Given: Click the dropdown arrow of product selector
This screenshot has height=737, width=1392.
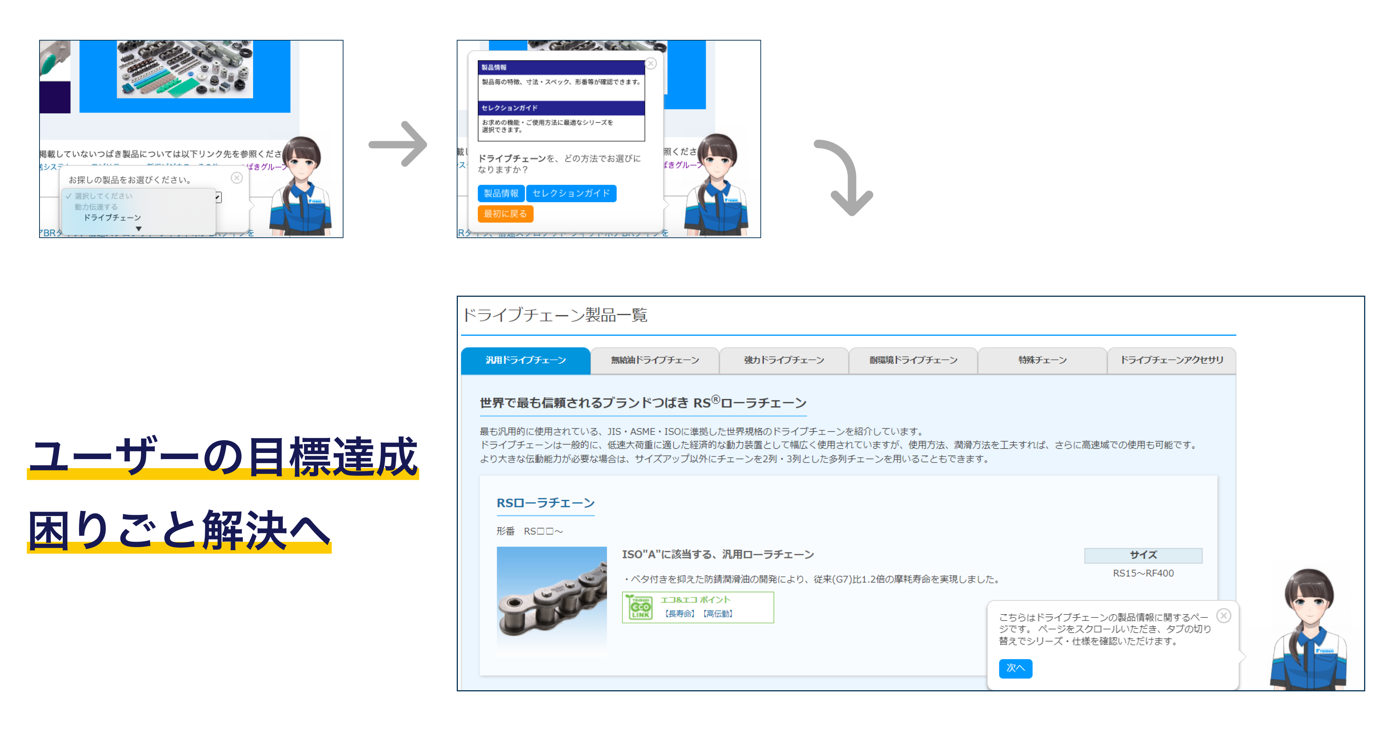Looking at the screenshot, I should [218, 197].
